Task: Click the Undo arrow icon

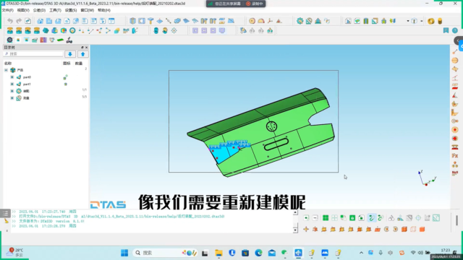Action: pyautogui.click(x=10, y=21)
